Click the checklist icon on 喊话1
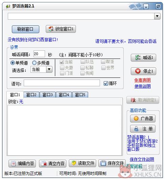The width and height of the screenshot is (165, 180). [138, 58]
